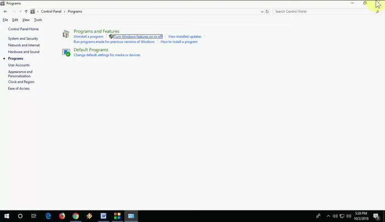Click the Back navigation arrow
Screen dimensions: 385x222
[5, 12]
